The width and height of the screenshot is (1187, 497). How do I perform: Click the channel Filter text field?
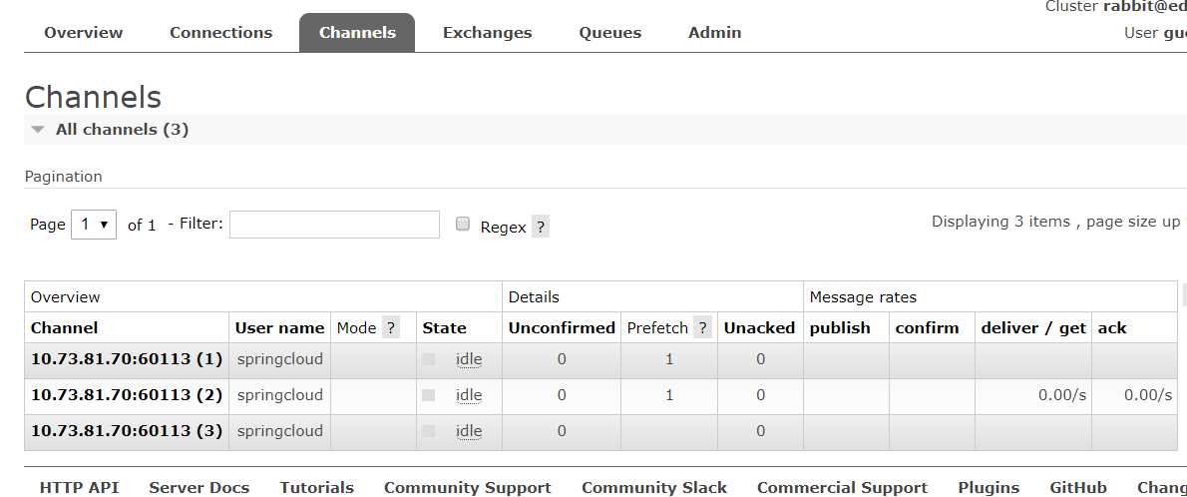(x=334, y=225)
